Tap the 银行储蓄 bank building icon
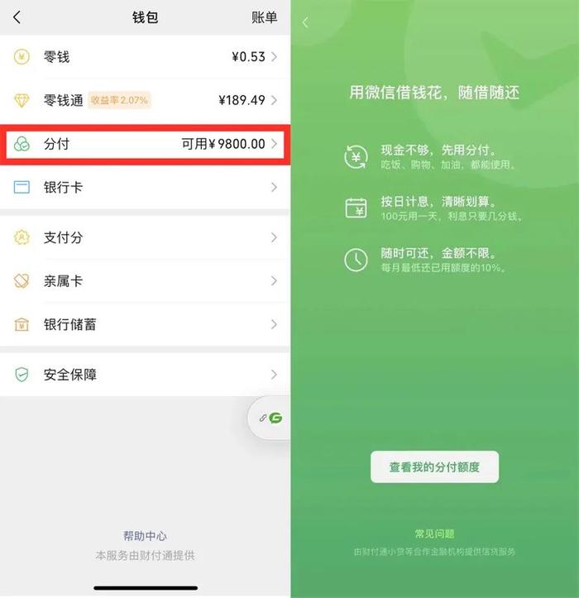579x598 pixels. coord(22,324)
